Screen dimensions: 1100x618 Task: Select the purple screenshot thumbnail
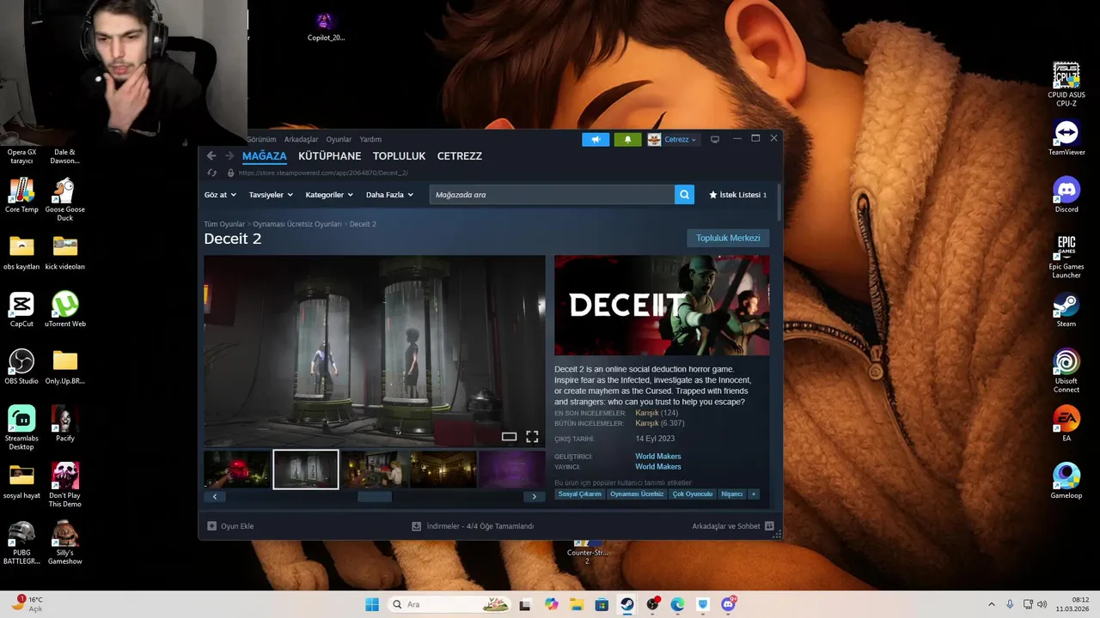(512, 470)
